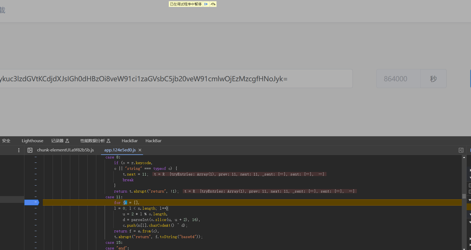This screenshot has width=471, height=250.
Task: Set a breakpoint in gutter beside 'case 15:'
Action: coord(36,242)
